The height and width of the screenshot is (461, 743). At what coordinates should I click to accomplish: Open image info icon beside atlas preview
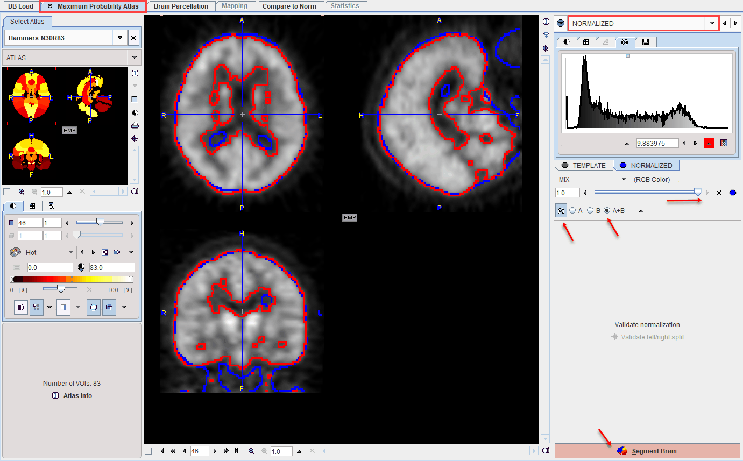coord(135,73)
